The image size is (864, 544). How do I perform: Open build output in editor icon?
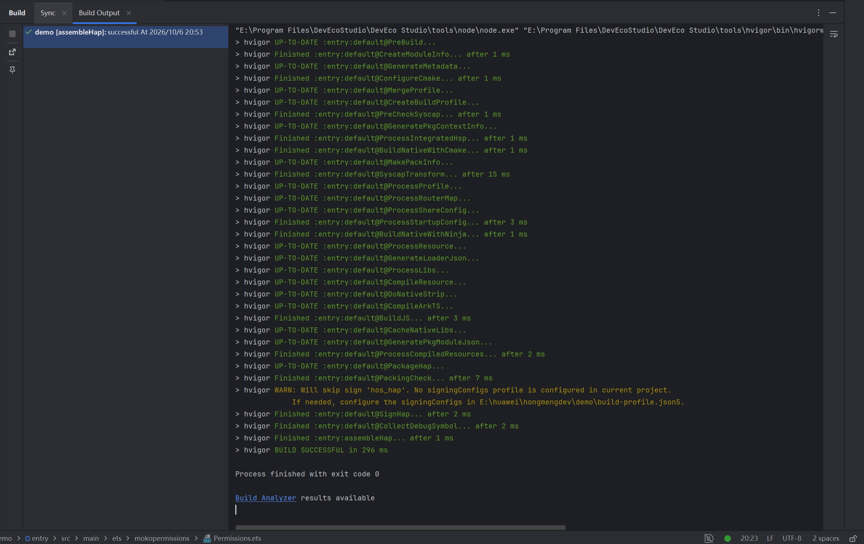coord(12,52)
